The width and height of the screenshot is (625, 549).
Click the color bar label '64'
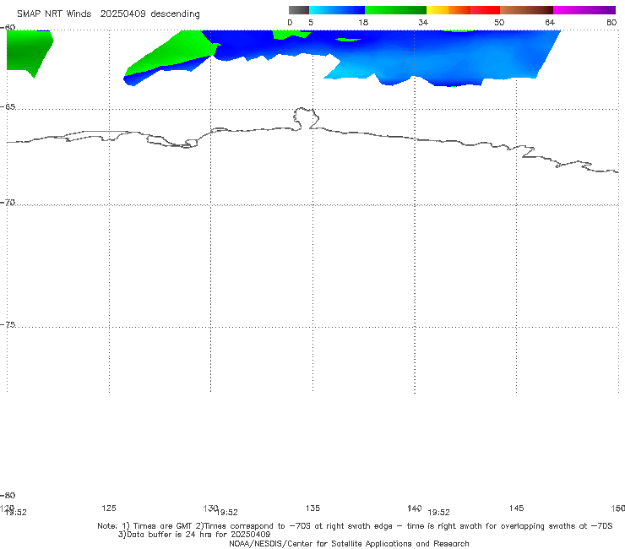(x=550, y=23)
